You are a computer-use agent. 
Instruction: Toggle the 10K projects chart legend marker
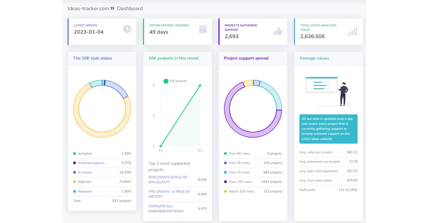pyautogui.click(x=166, y=81)
